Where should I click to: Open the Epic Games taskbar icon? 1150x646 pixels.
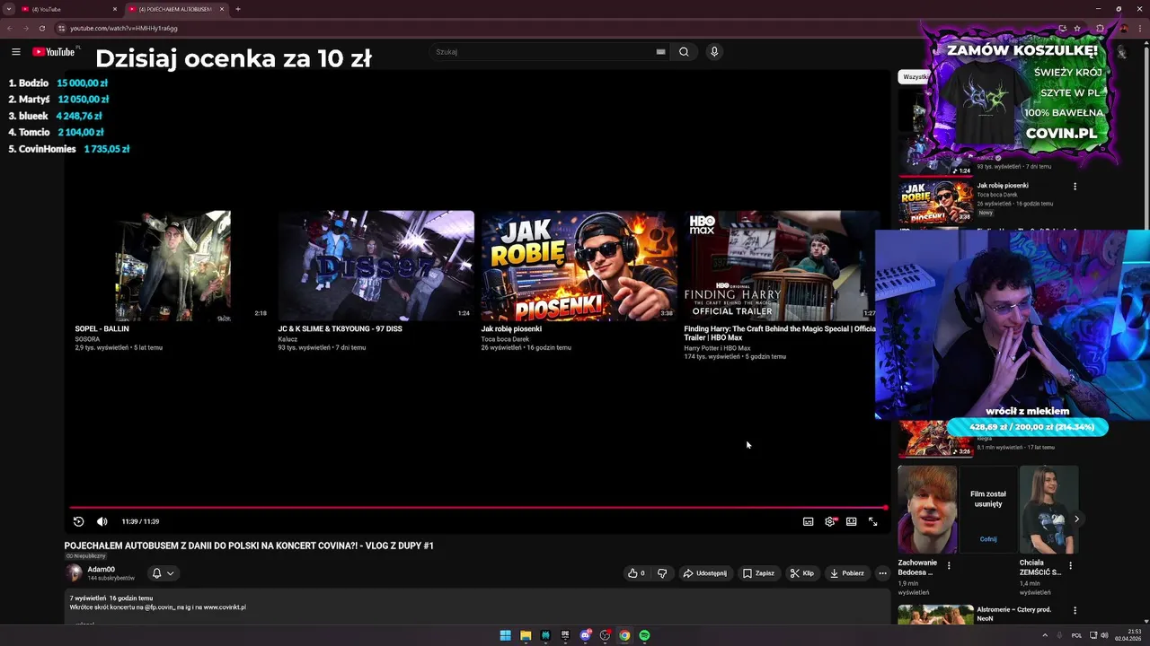pyautogui.click(x=565, y=635)
